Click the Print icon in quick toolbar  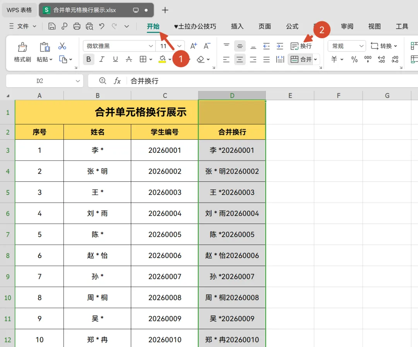pos(77,26)
